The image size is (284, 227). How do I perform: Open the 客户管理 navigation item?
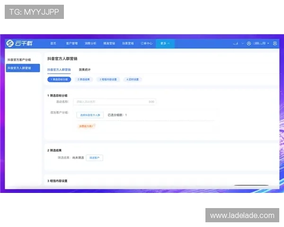(72, 44)
